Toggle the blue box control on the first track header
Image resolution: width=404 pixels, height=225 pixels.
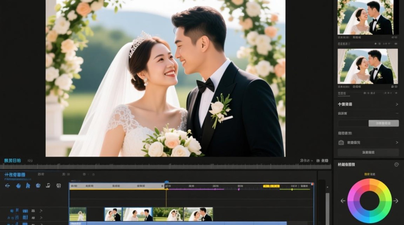25,211
